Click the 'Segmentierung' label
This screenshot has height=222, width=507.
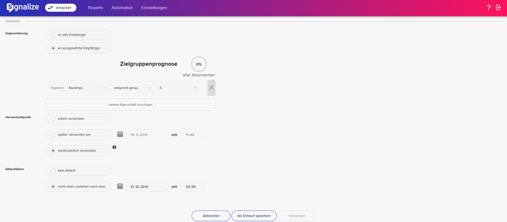16,33
